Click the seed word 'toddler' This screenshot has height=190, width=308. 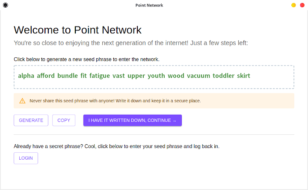[x=223, y=76]
